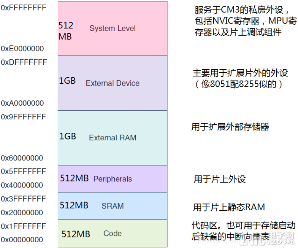Screen dimensions: 298x248
Task: Click the 0x5FFFFFFF address label
Action: 24,172
